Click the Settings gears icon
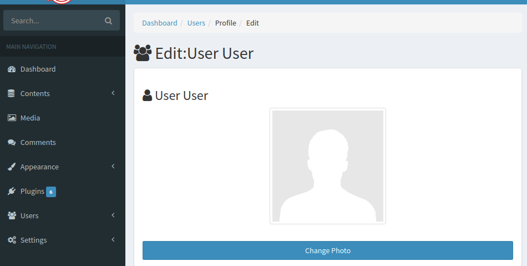Screen dimensions: 527x266 click(12, 240)
